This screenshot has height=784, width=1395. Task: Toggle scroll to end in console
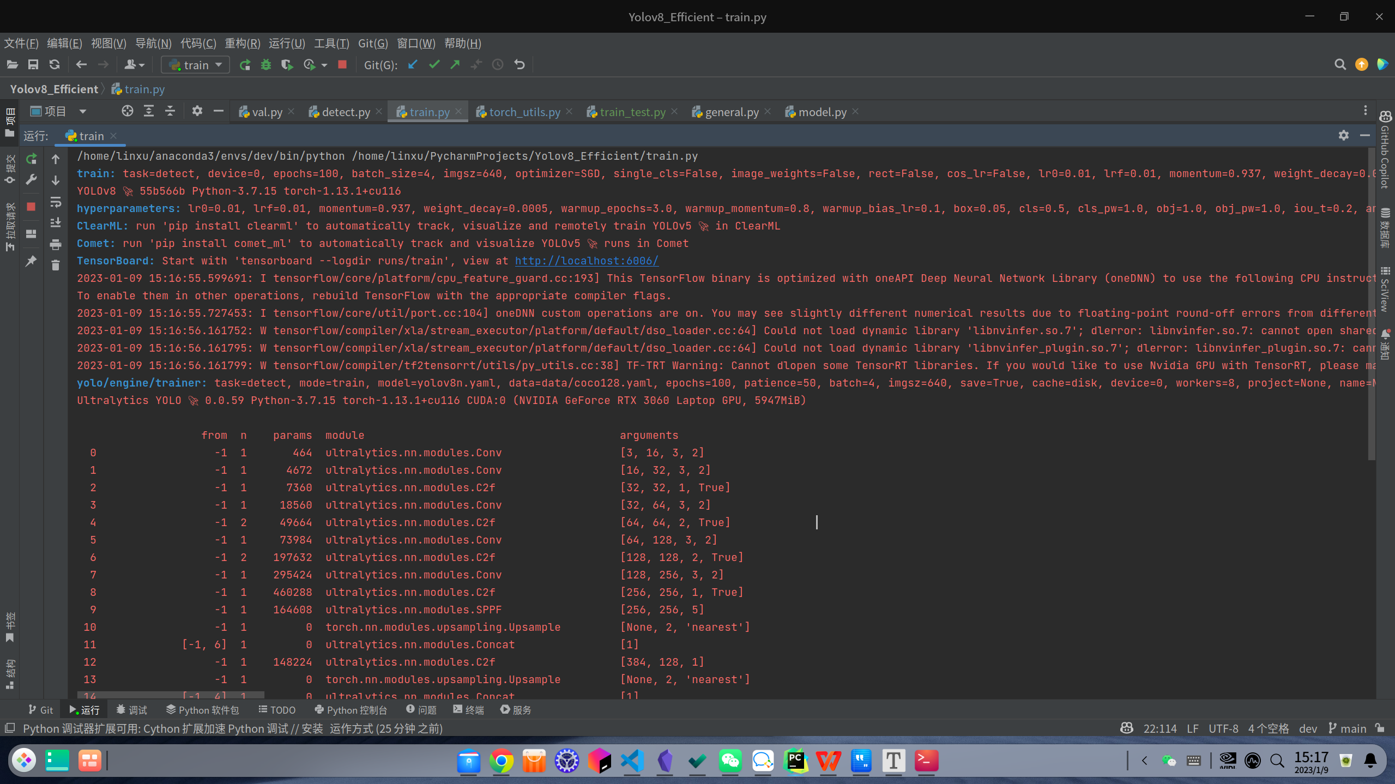tap(56, 223)
